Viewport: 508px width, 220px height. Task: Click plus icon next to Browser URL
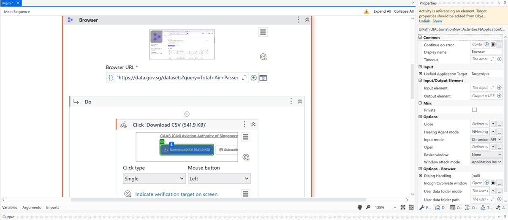[x=253, y=78]
